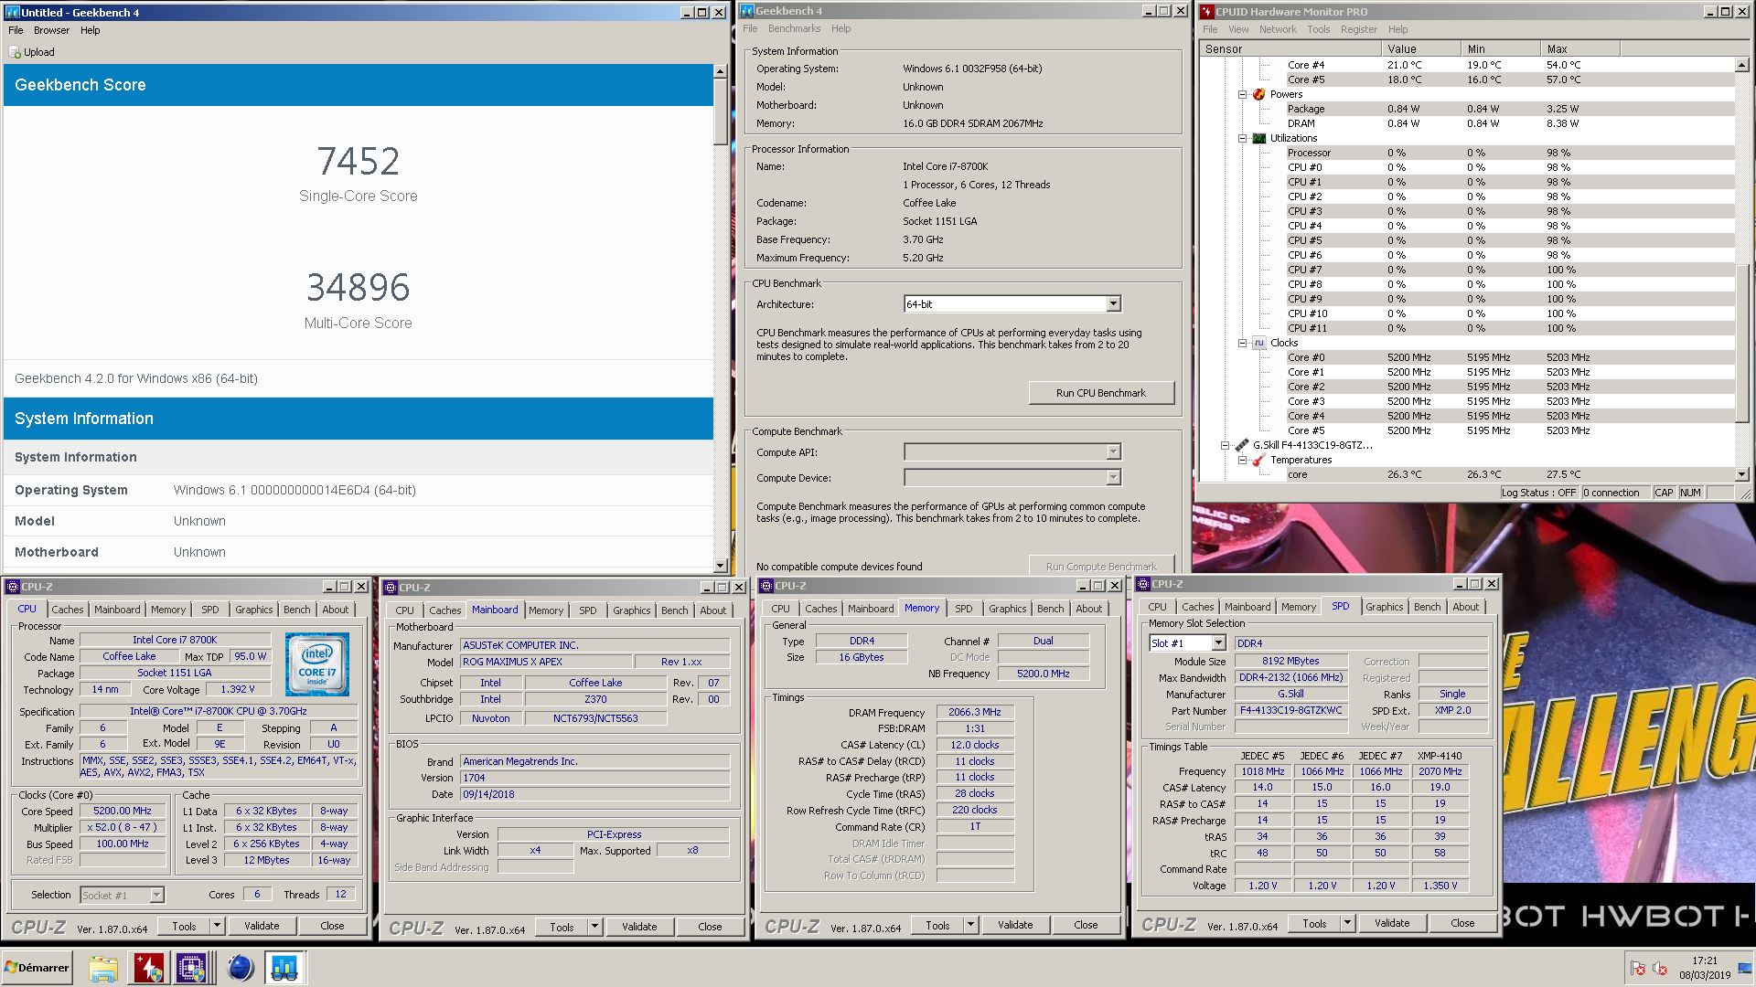Click the DRAM Frequency value 2066.3 MHz
1756x987 pixels.
pyautogui.click(x=975, y=712)
